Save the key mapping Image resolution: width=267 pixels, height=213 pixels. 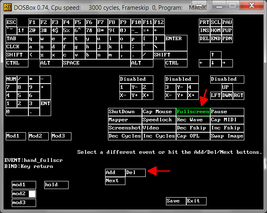point(176,201)
